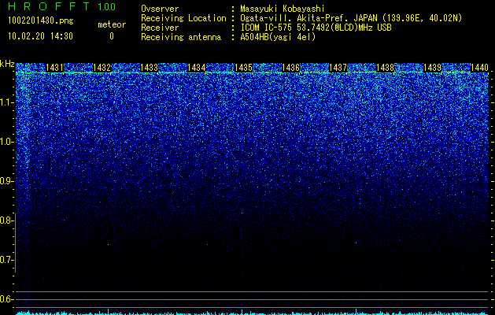Click the kHz axis unit label

(x=7, y=64)
